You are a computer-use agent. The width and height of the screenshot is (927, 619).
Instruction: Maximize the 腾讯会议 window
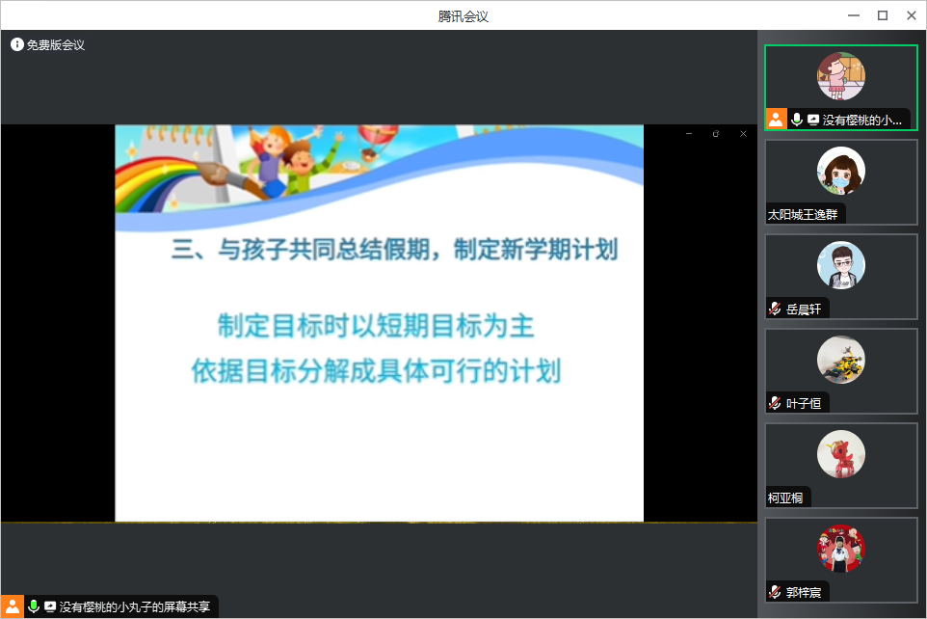[883, 15]
